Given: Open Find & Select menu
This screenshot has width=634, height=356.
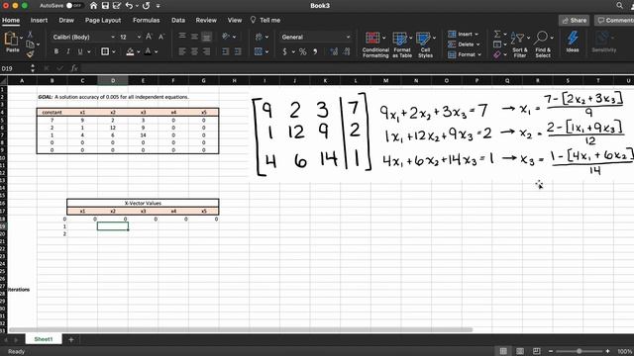Looking at the screenshot, I should coord(543,44).
